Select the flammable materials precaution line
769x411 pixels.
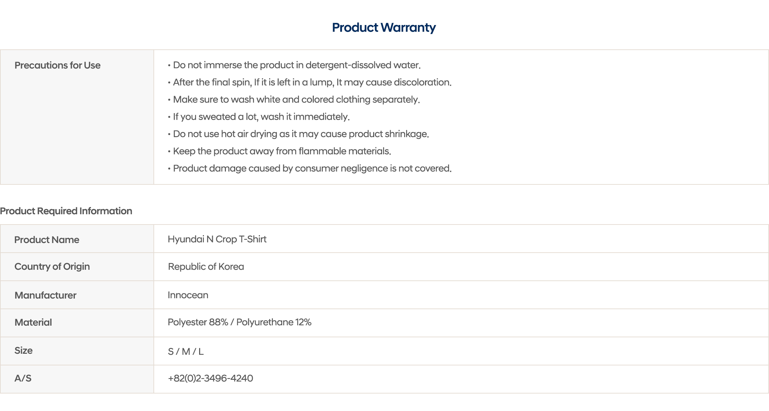click(x=279, y=151)
